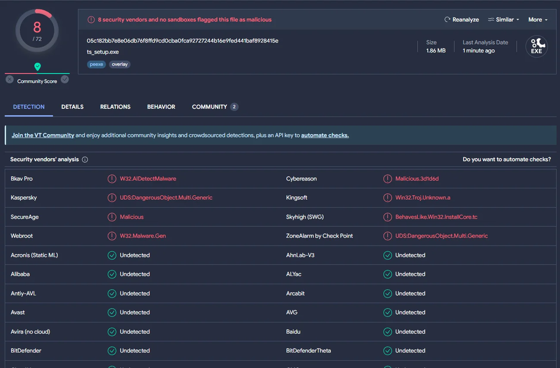Click the alert icon beside Win32.Troj.Unknown.a
The width and height of the screenshot is (560, 368).
tap(388, 198)
